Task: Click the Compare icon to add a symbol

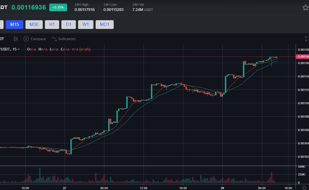Action: tap(35, 39)
